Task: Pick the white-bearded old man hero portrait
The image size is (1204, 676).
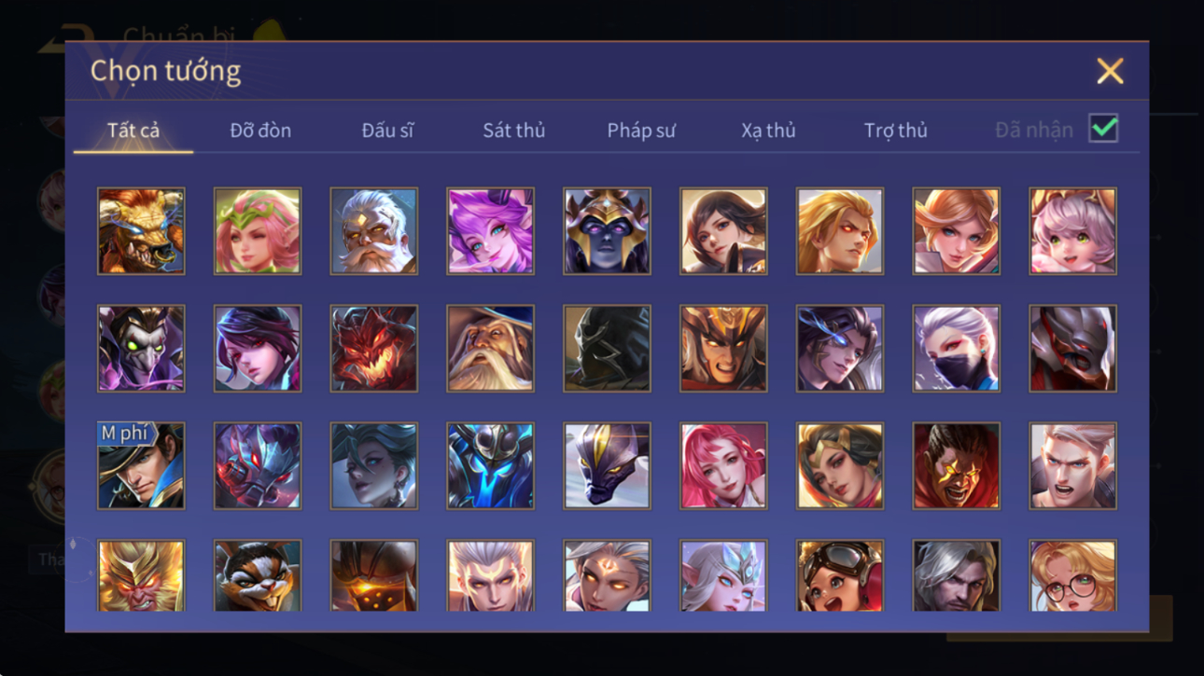Action: (x=373, y=231)
